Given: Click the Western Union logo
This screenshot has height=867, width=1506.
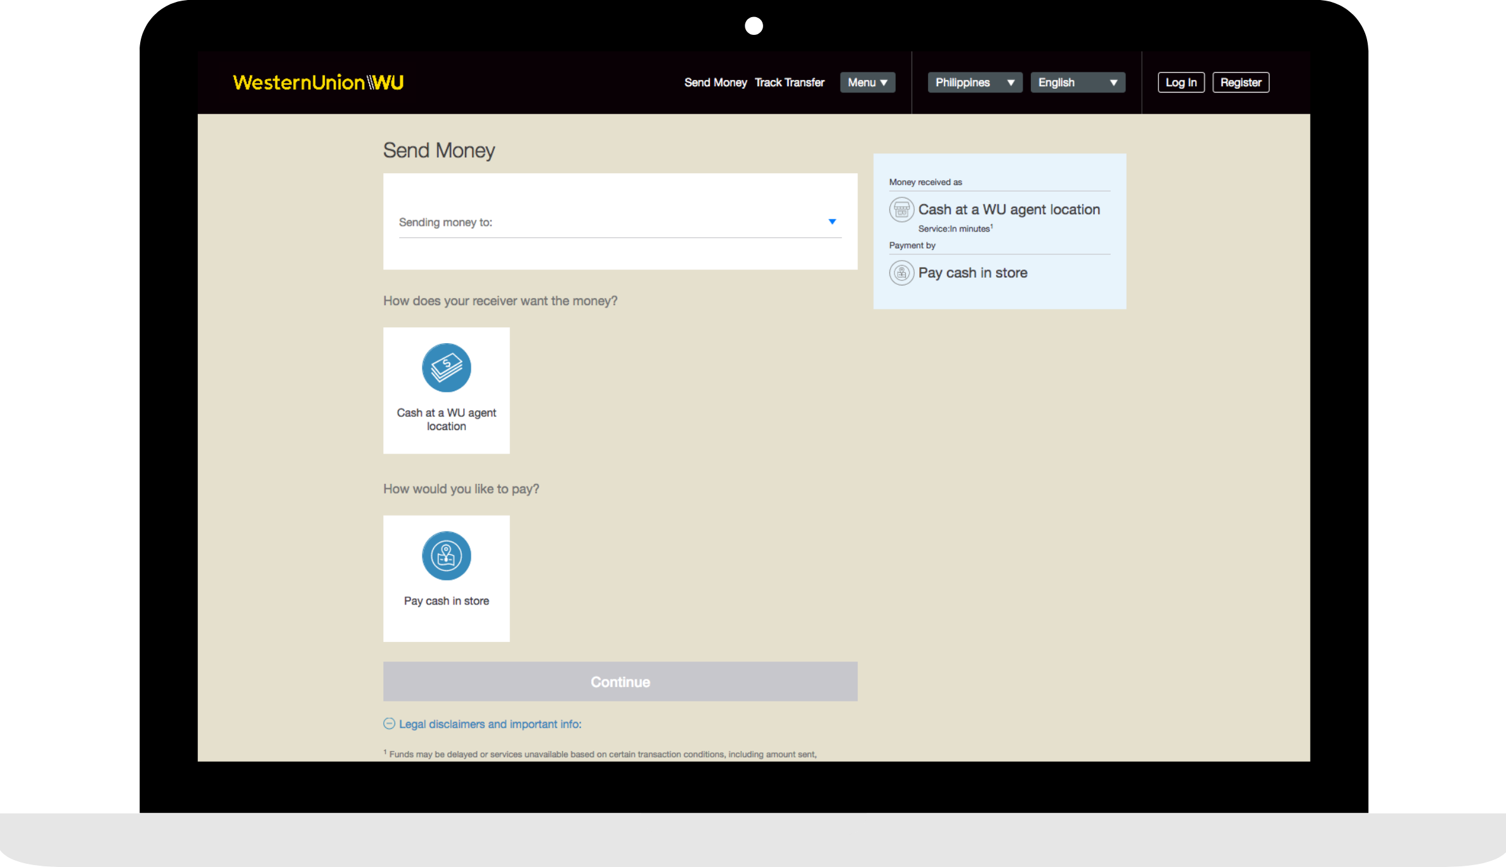Looking at the screenshot, I should 318,82.
